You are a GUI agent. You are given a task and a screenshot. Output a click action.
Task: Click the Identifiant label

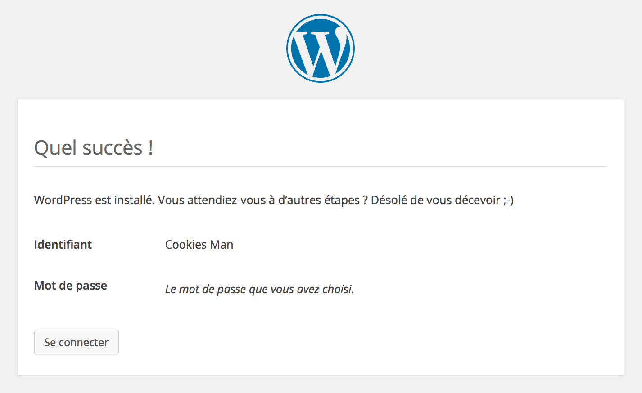coord(63,244)
